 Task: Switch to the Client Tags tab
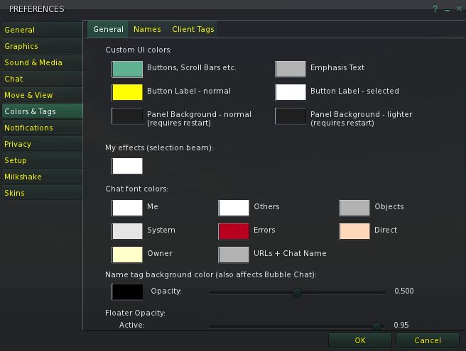[193, 29]
